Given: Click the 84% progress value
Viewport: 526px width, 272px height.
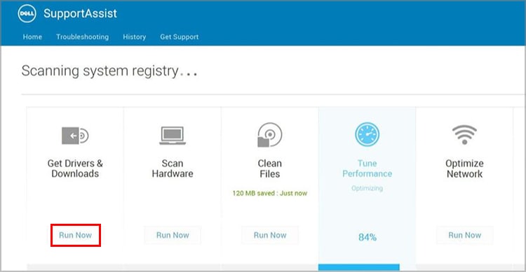Looking at the screenshot, I should [x=367, y=237].
